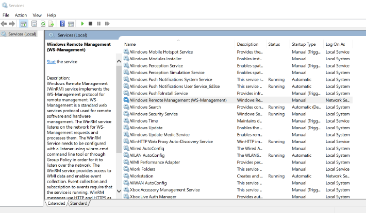Screen dimensions: 366x213
Task: Click the Refresh toolbar icon
Action: pos(43,24)
